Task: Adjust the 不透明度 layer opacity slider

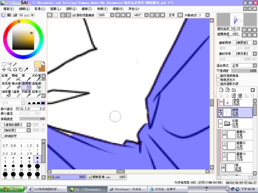Action: coord(244,71)
